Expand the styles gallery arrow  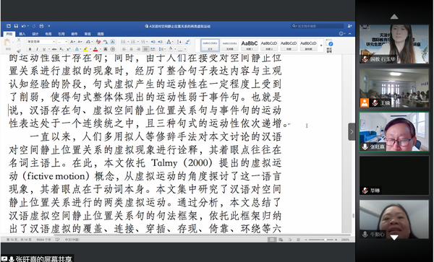click(321, 45)
